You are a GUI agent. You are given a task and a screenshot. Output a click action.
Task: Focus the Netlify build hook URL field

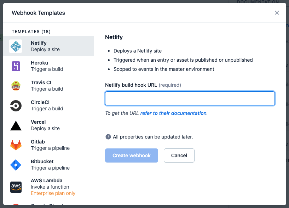coord(190,98)
